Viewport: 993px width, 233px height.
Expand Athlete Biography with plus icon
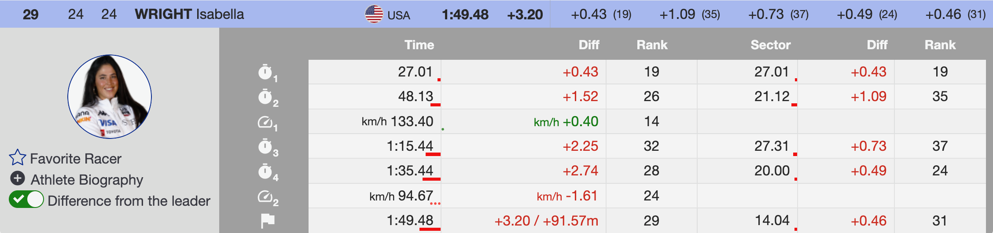pos(18,178)
